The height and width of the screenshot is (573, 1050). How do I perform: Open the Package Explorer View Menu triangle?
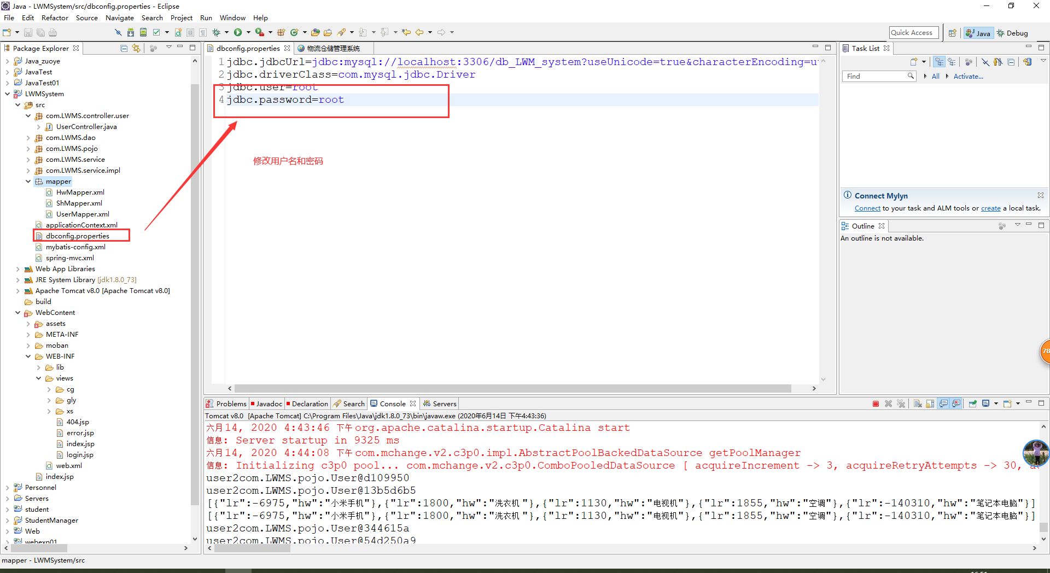tap(168, 48)
